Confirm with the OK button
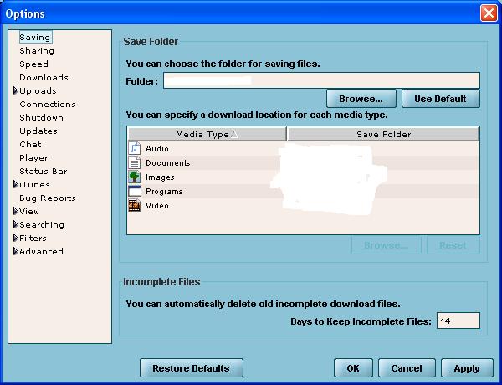 [353, 368]
